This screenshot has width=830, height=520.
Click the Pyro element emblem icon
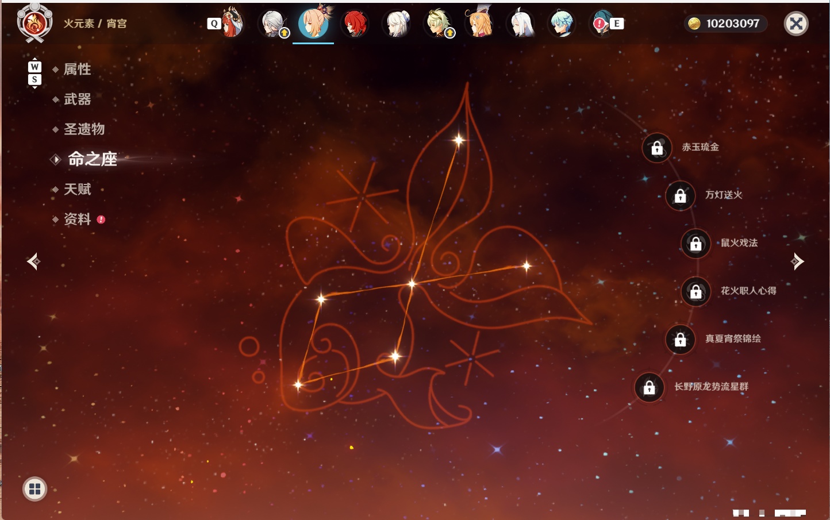[x=34, y=23]
